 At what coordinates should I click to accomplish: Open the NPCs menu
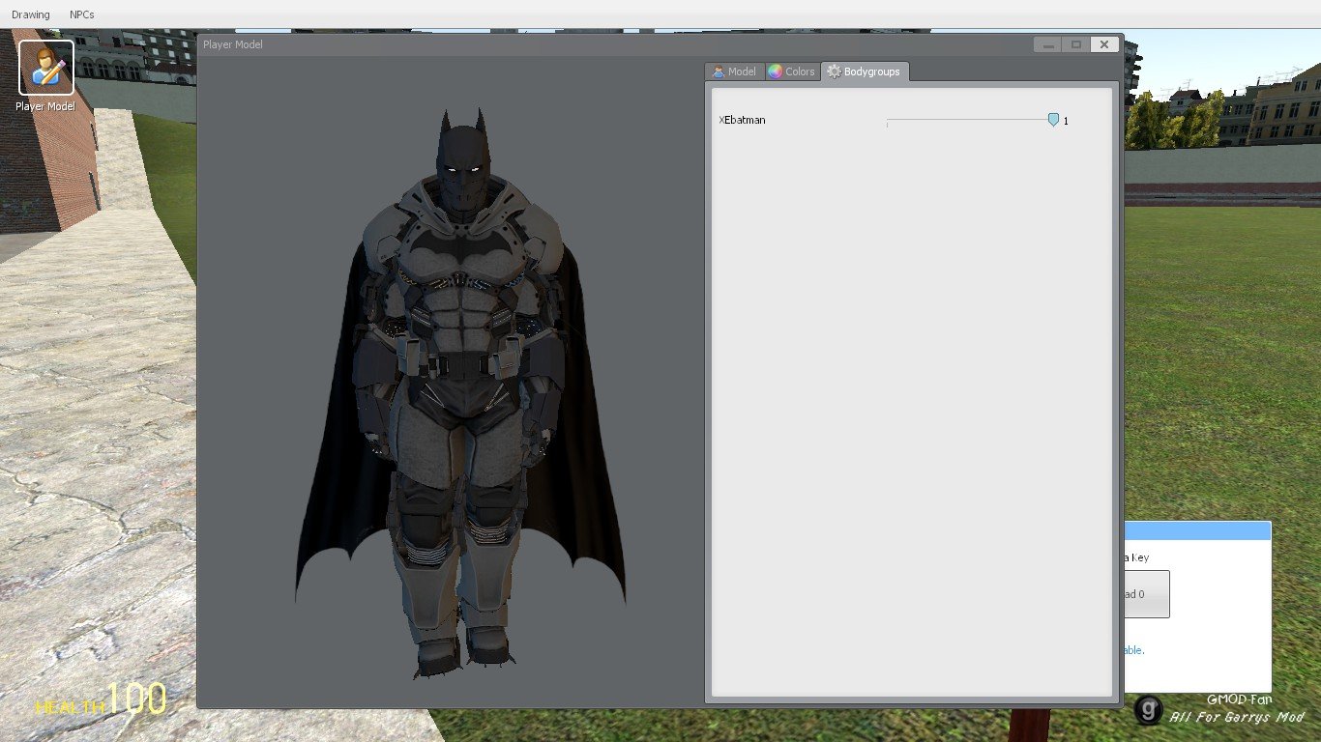point(82,14)
